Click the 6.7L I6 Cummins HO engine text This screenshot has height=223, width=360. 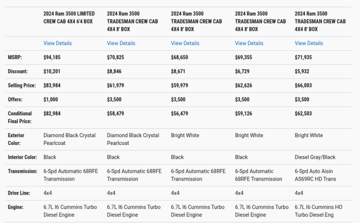coord(319,211)
